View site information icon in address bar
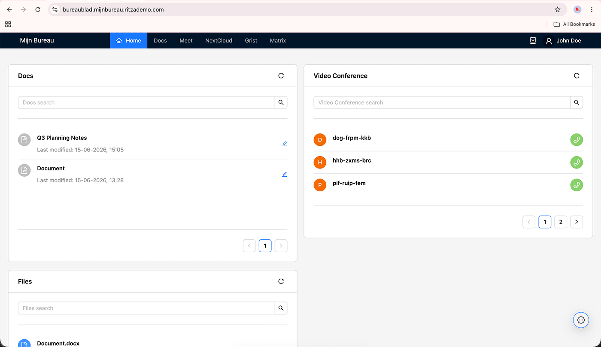 (55, 9)
